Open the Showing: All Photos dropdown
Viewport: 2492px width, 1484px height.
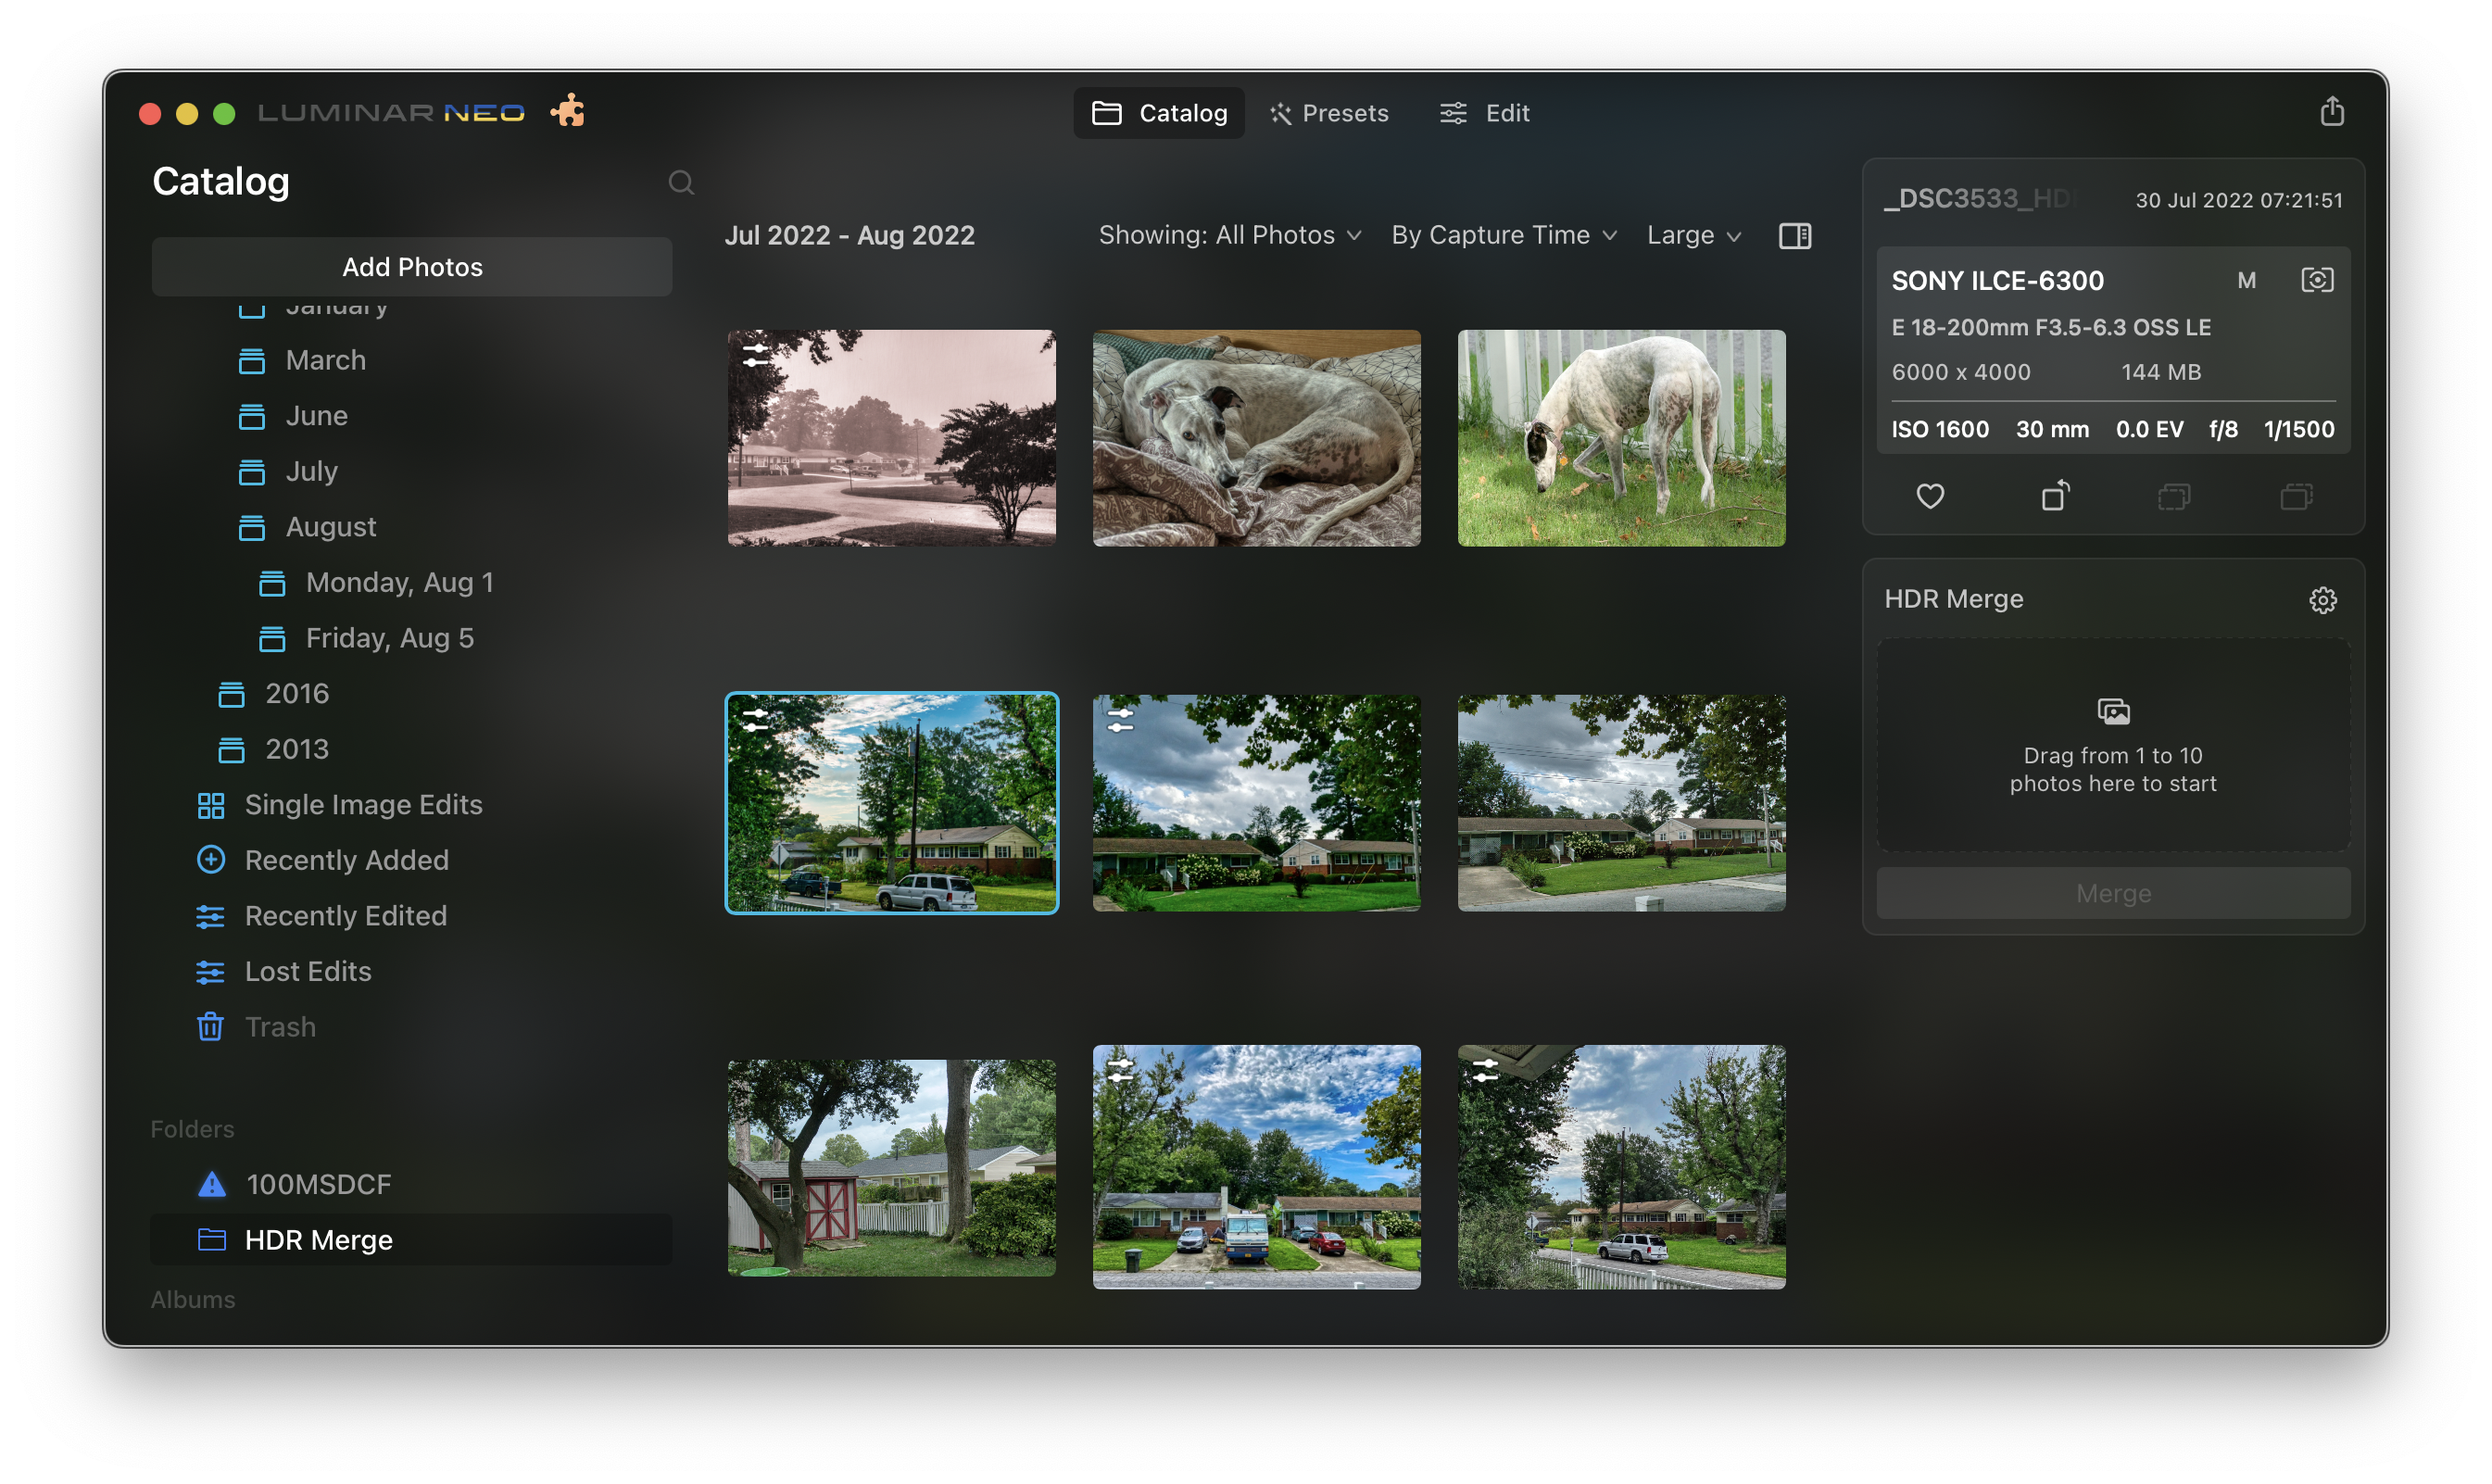tap(1229, 236)
